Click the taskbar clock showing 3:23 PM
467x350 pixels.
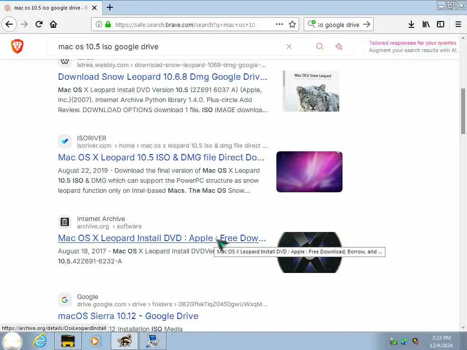441,341
